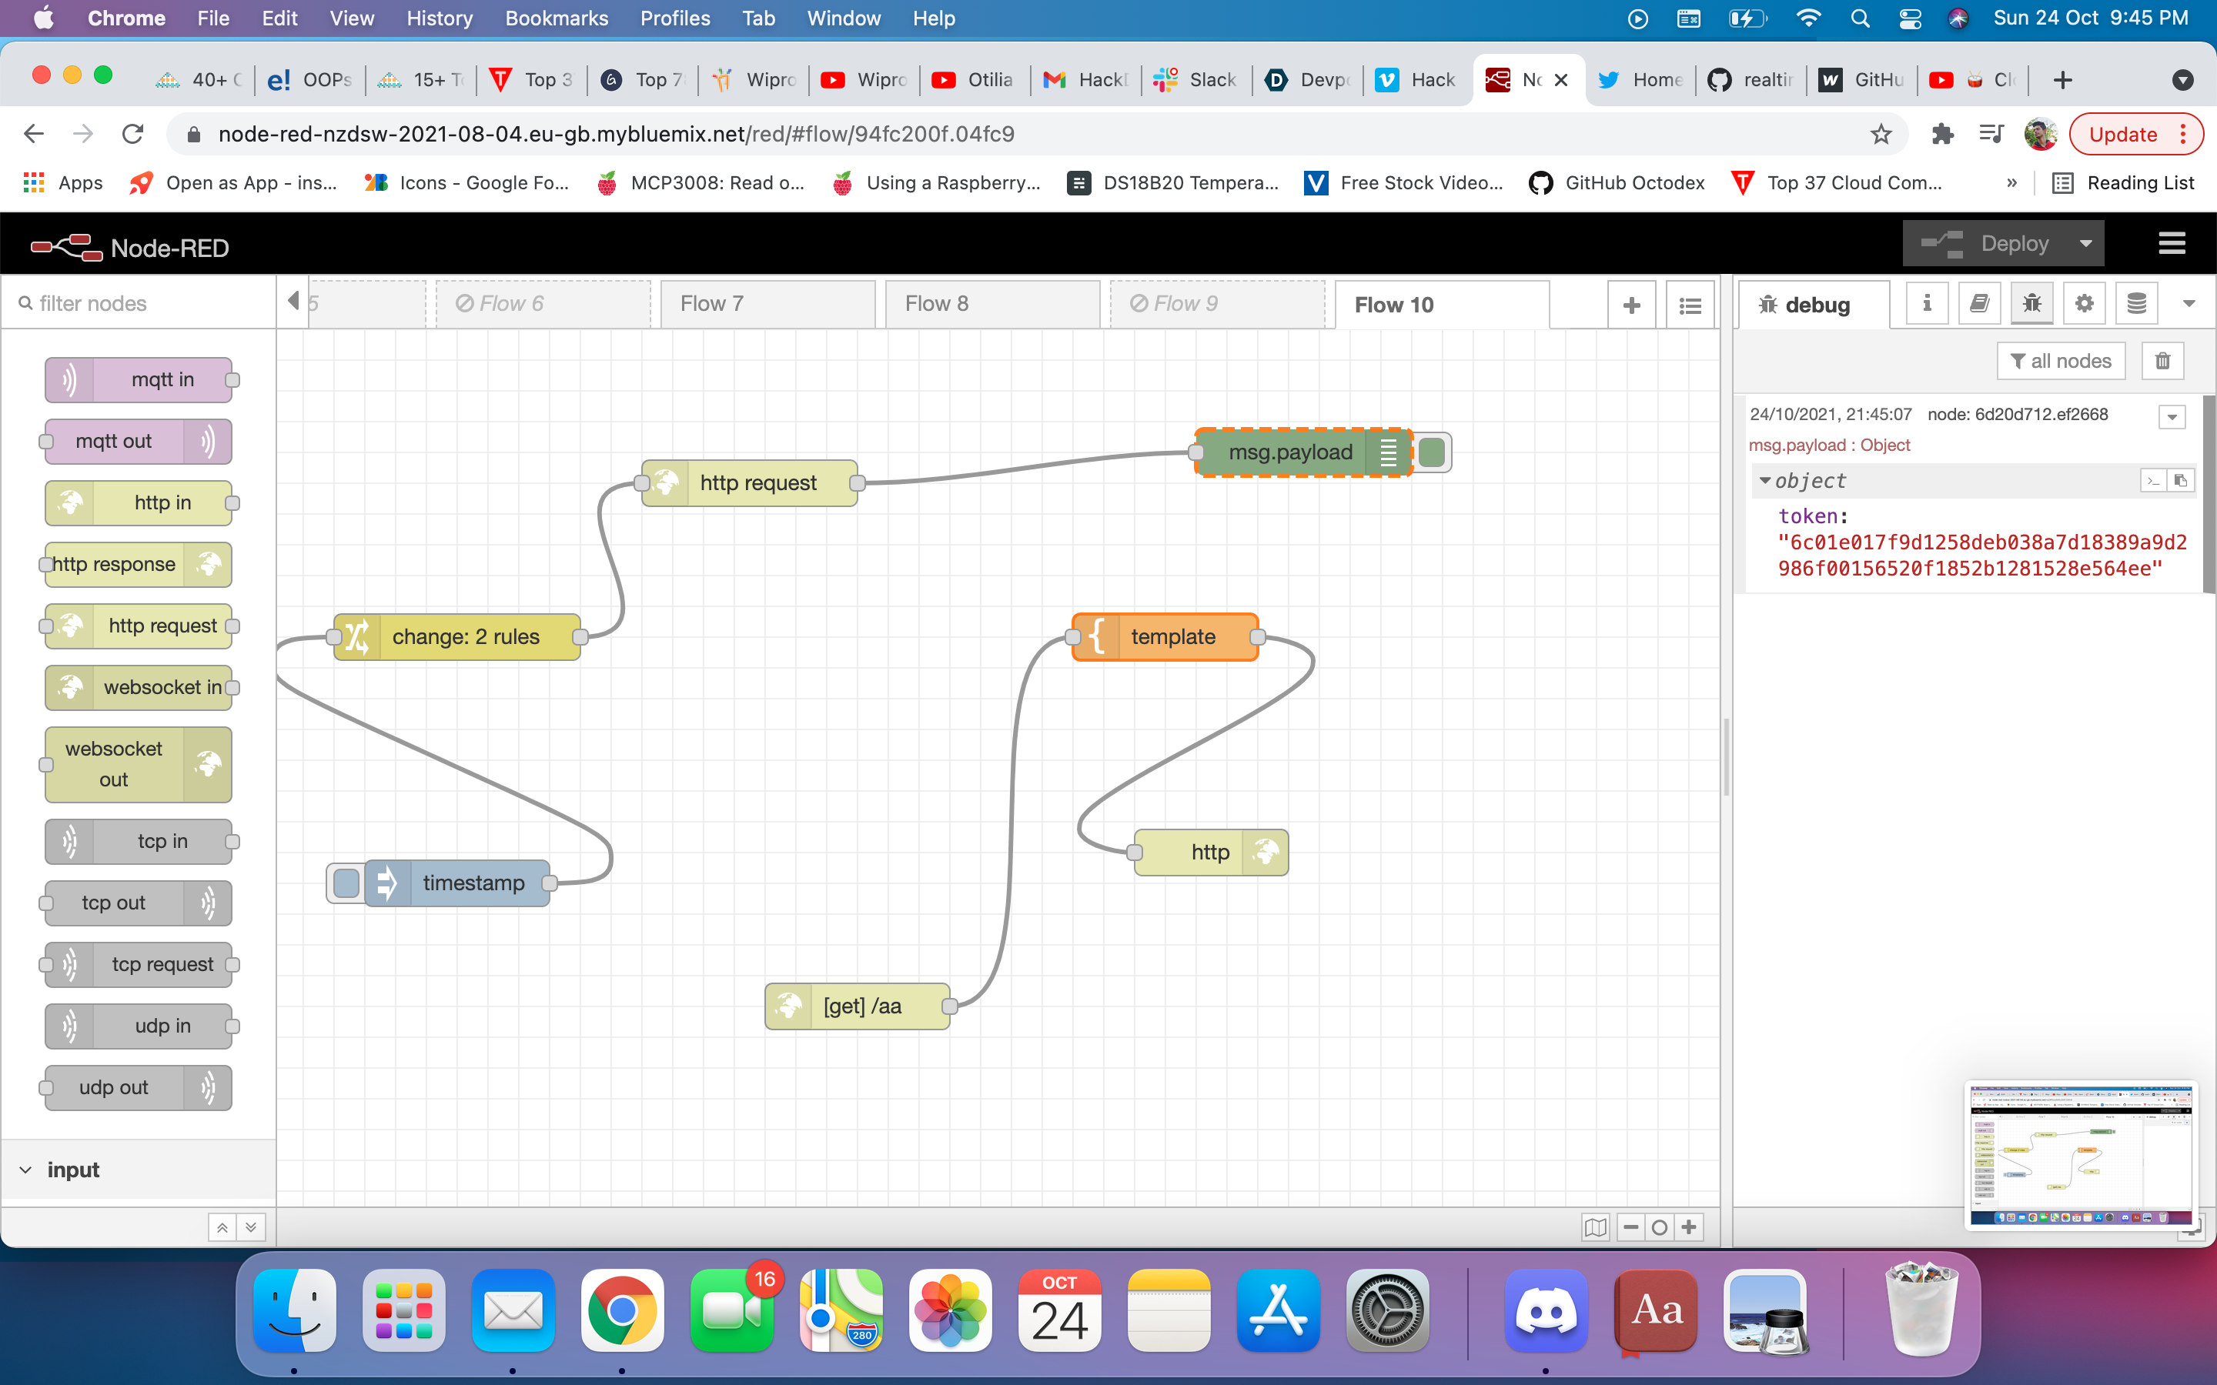Image resolution: width=2217 pixels, height=1385 pixels.
Task: Add a new flow tab with plus
Action: click(1632, 305)
